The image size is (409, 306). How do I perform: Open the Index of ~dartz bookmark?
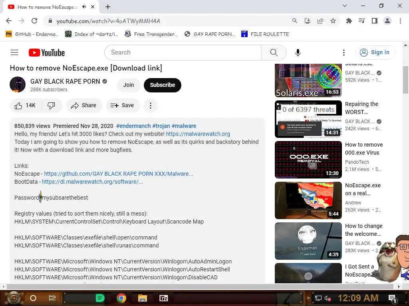[91, 34]
